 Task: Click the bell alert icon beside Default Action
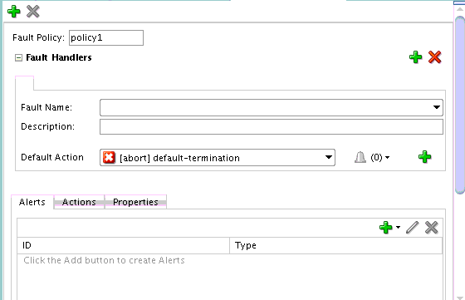point(360,157)
